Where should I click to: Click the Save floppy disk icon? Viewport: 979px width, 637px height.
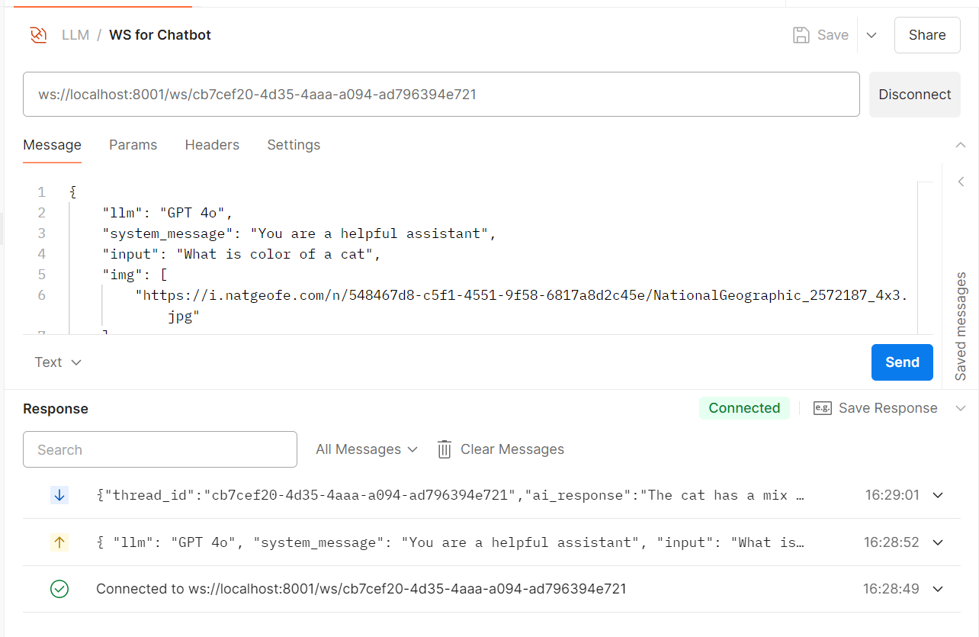(x=801, y=35)
